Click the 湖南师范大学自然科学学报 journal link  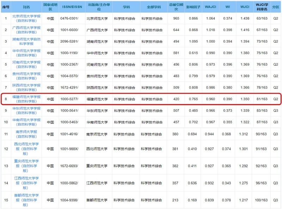point(26,41)
